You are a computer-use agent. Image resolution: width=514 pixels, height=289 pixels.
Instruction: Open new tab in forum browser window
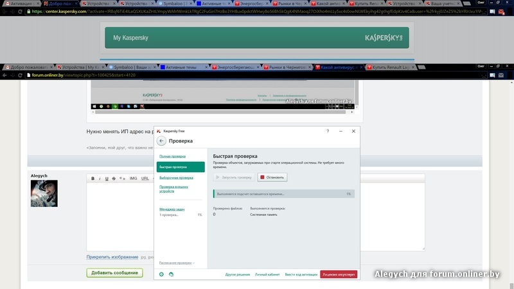422,67
